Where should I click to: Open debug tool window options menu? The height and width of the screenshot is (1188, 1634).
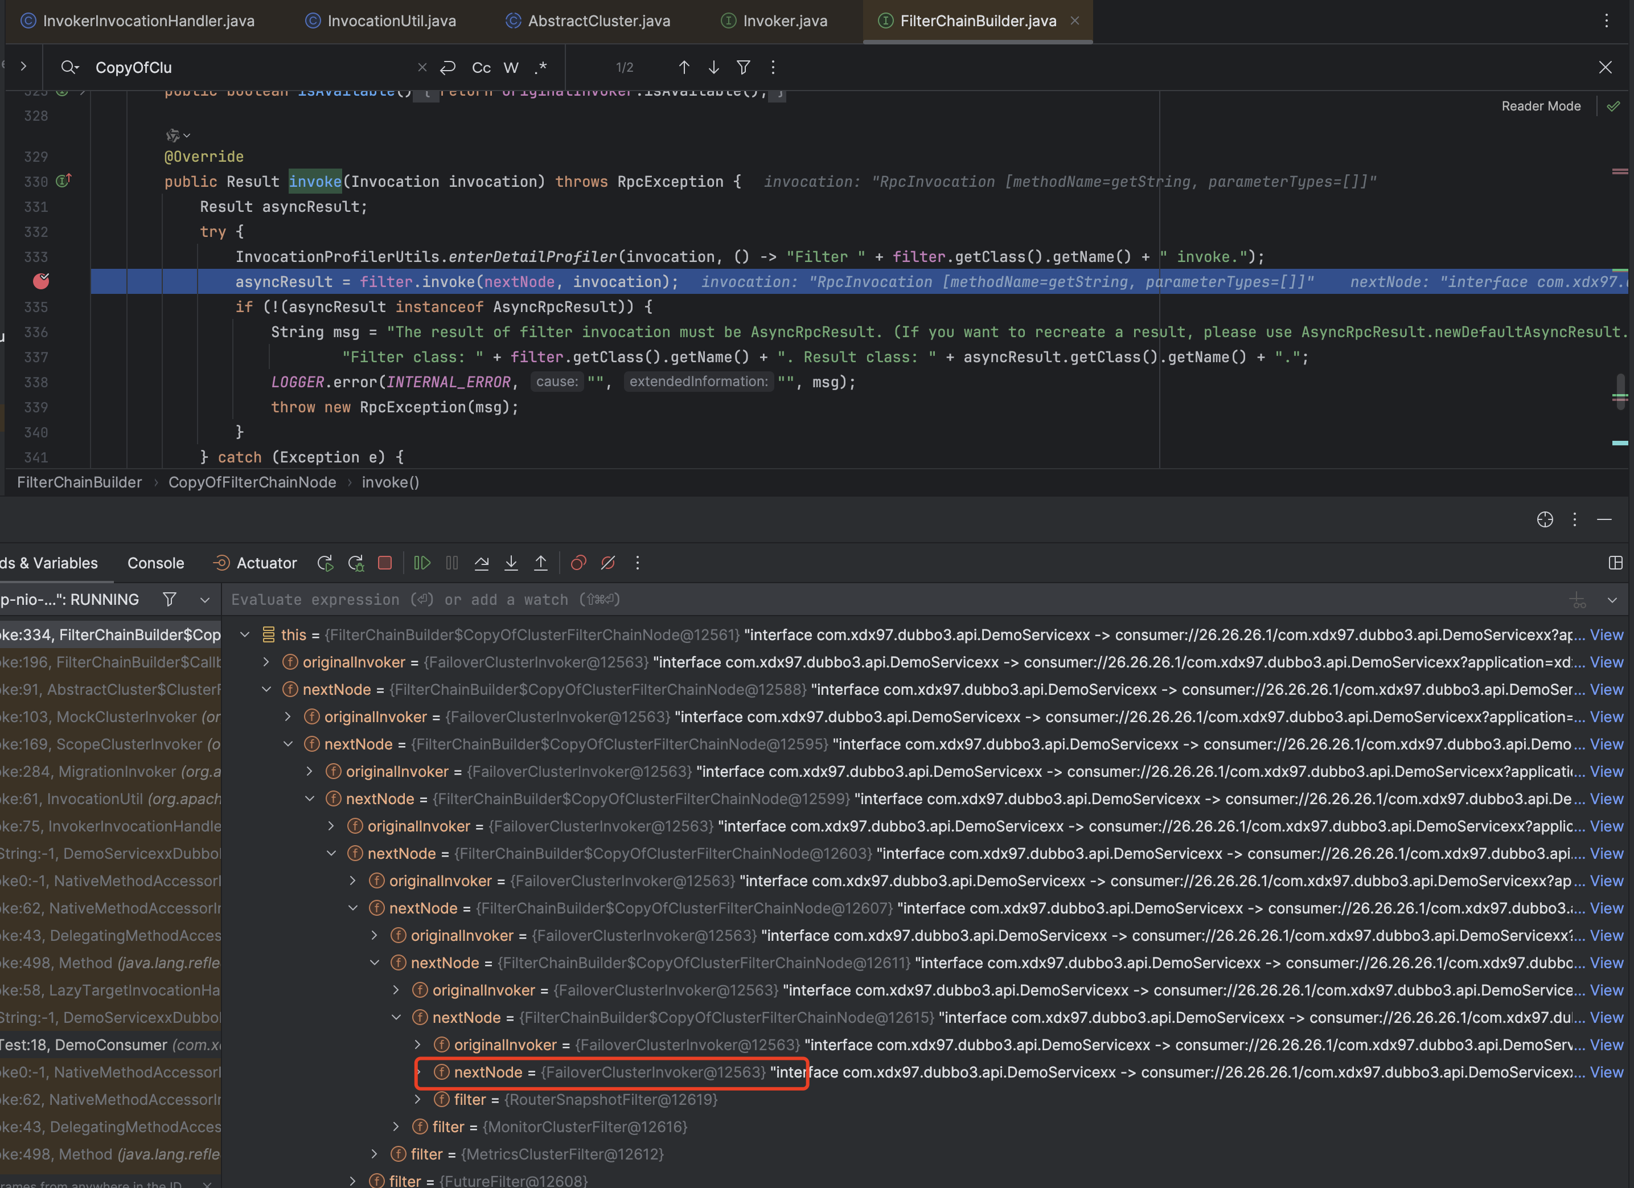1574,519
